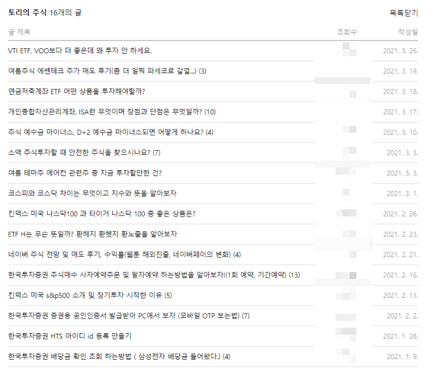Open post about 증권용 공인인증서 발급
The width and height of the screenshot is (437, 372).
click(129, 315)
